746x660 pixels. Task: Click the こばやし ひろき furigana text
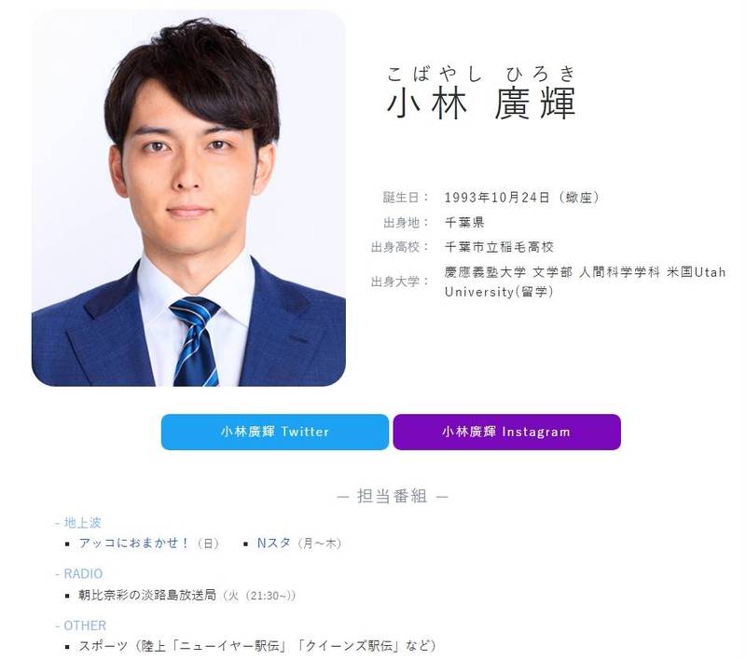click(481, 74)
